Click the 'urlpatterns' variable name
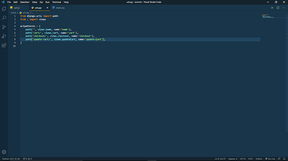Image resolution: width=288 pixels, height=161 pixels. point(28,26)
